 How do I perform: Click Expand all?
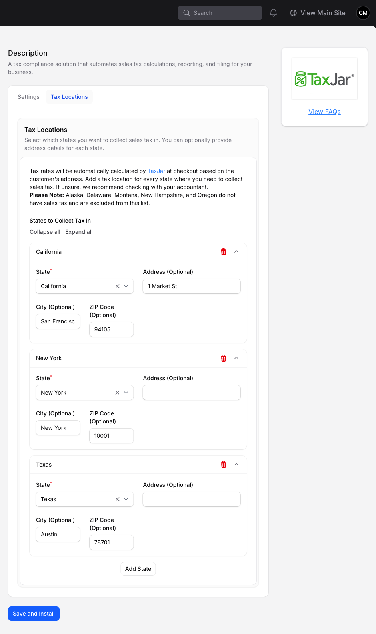point(79,232)
